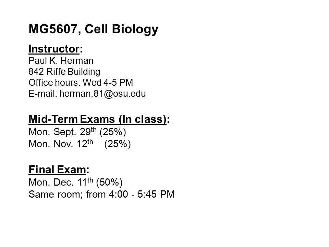Viewport: 329px width, 247px height.
Task: Click the 4:00 - 5:45 PM time
Action: point(142,194)
